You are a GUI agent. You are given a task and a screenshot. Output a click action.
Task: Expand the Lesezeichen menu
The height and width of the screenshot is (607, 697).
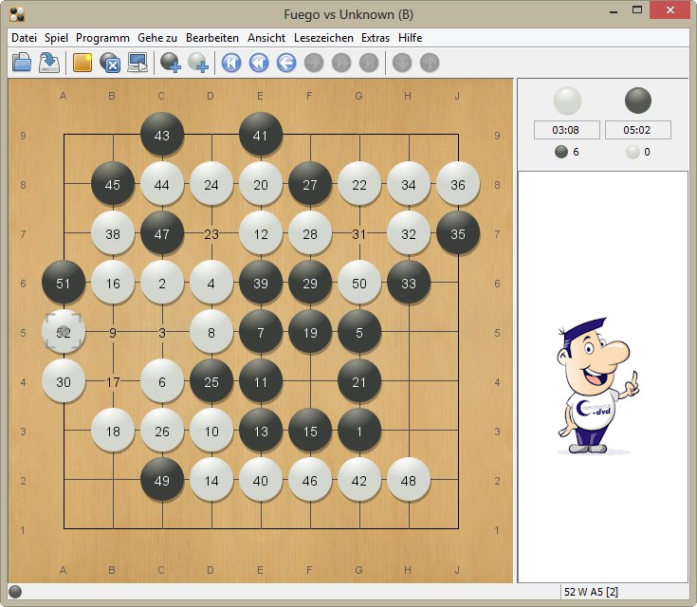click(323, 38)
